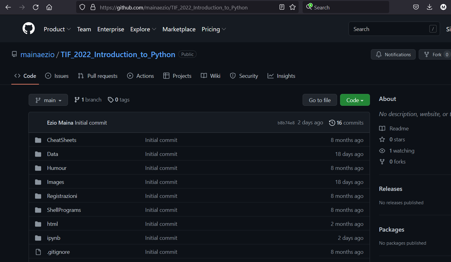Image resolution: width=451 pixels, height=262 pixels.
Task: Open the TIF_2022_Introduction_to_Python repository link
Action: click(118, 54)
